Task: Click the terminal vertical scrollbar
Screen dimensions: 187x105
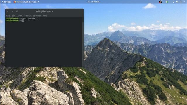Action: coord(83,44)
